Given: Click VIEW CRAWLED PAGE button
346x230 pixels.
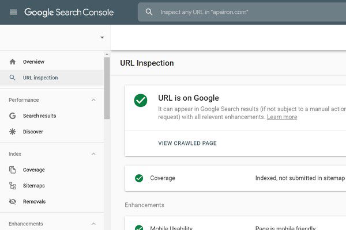Looking at the screenshot, I should pyautogui.click(x=187, y=143).
